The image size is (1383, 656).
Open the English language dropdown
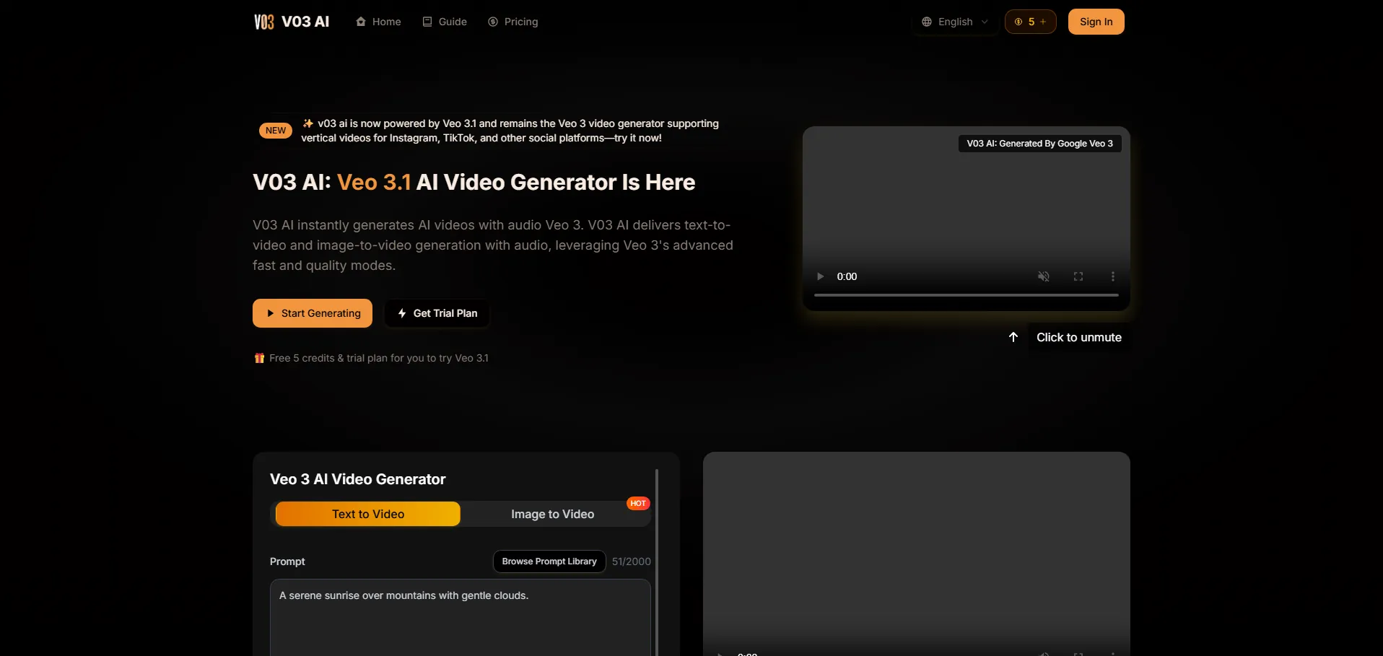(x=954, y=22)
